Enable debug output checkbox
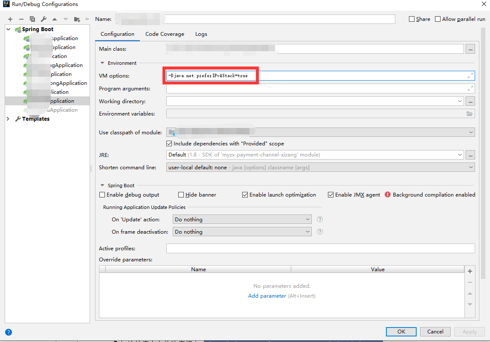The image size is (490, 342). (x=102, y=195)
